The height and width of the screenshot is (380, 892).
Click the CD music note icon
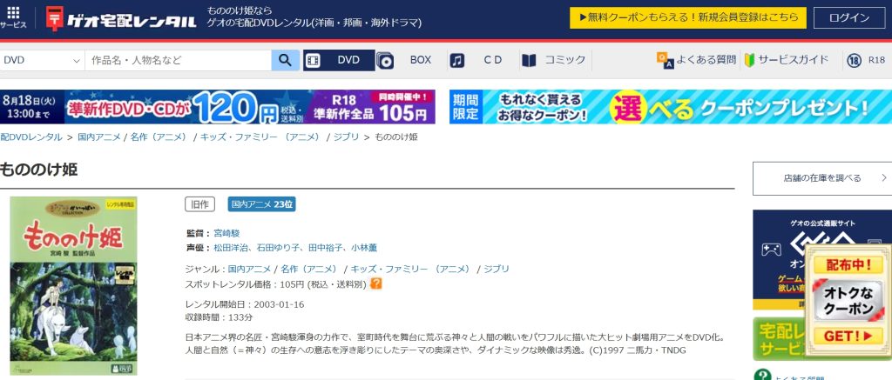[x=456, y=60]
